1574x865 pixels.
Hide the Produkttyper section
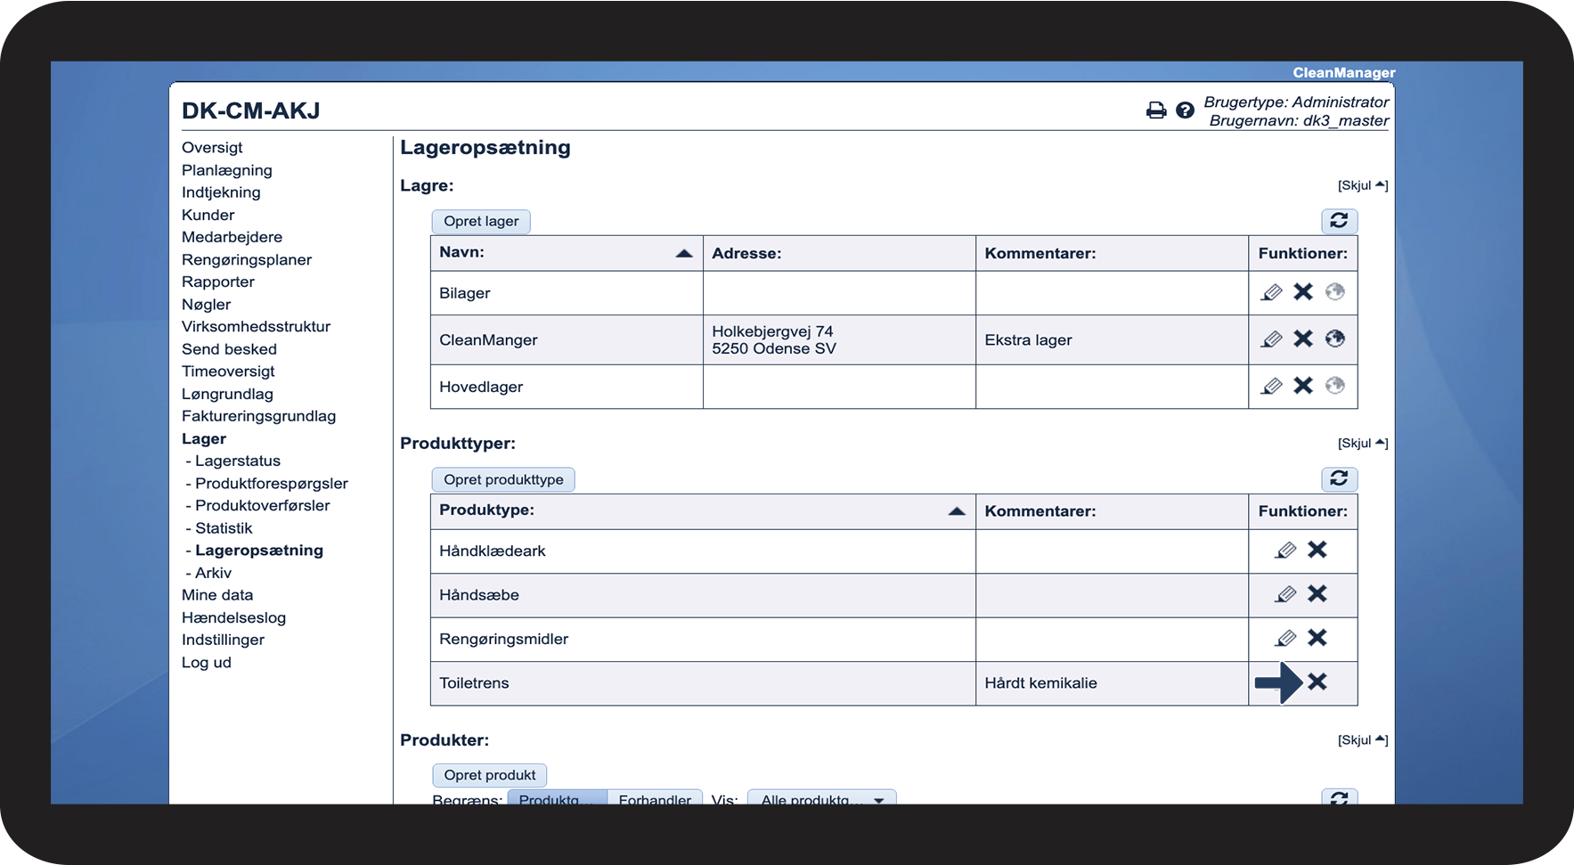click(1362, 443)
